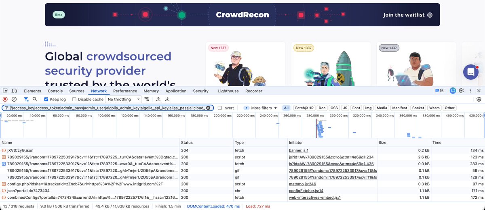The height and width of the screenshot is (210, 485).
Task: Toggle the network filter funnel icon
Action: [x=26, y=99]
